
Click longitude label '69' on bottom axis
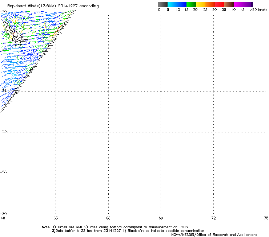click(x=161, y=218)
